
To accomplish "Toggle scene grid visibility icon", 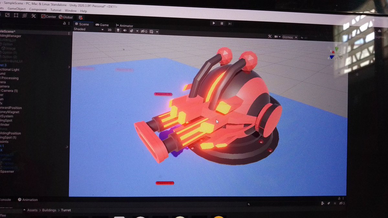I will coord(151,32).
